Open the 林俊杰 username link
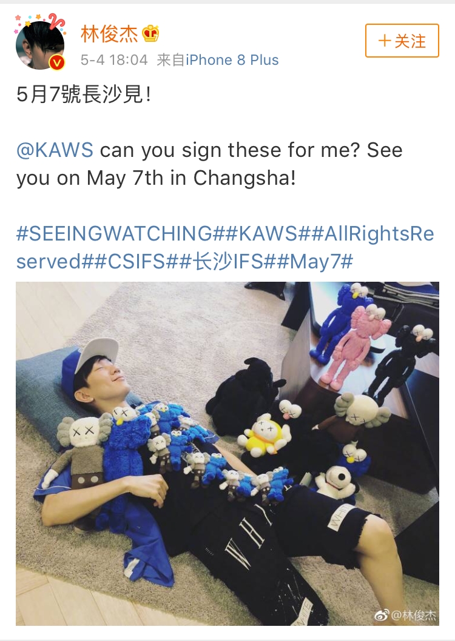The width and height of the screenshot is (455, 641). pos(109,35)
